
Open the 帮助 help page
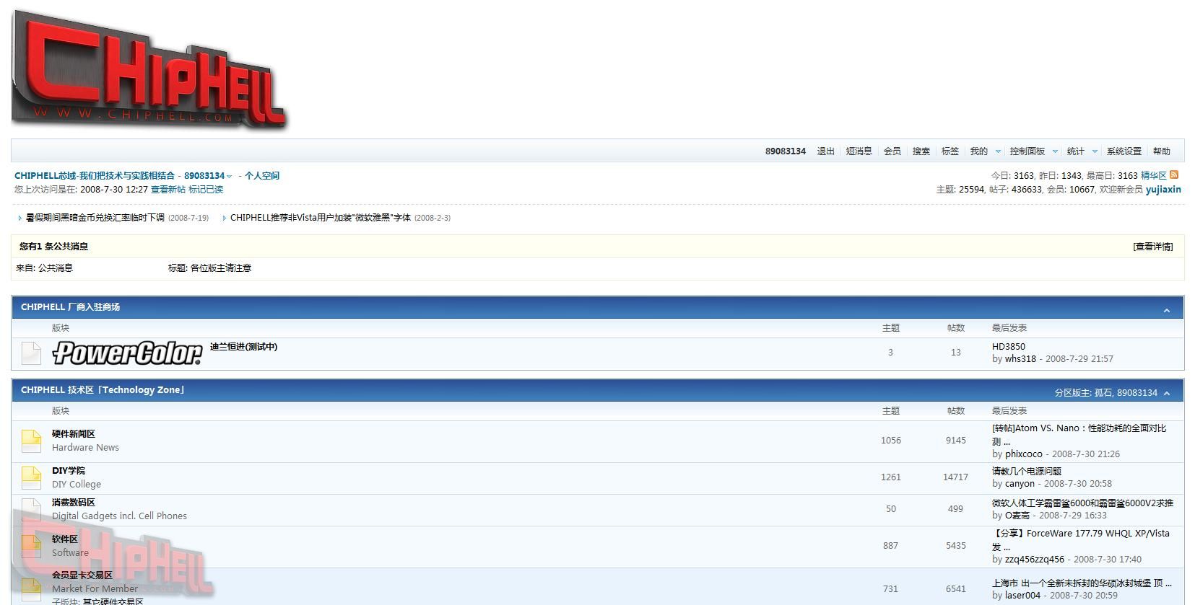1161,151
